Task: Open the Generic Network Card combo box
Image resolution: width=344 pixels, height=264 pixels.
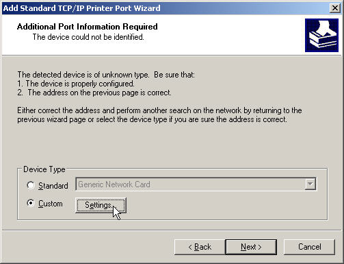Action: pyautogui.click(x=196, y=184)
